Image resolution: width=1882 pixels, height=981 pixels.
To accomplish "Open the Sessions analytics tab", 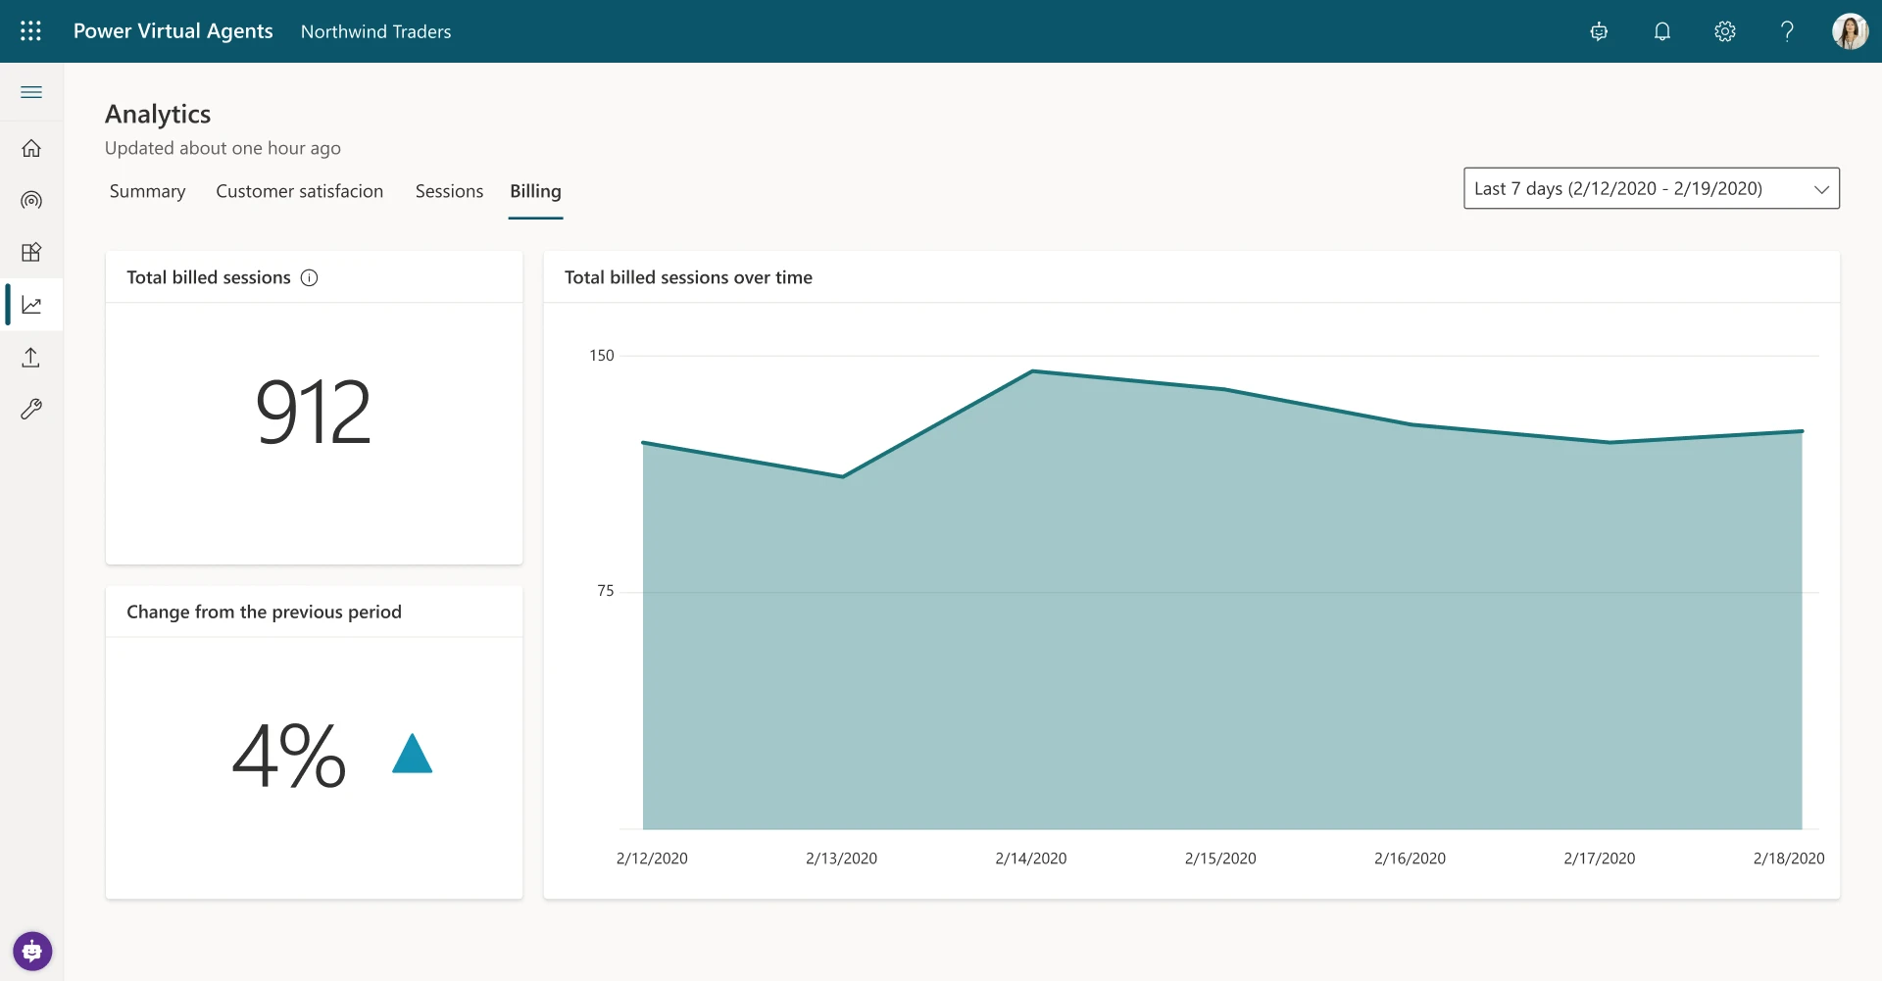I will click(x=449, y=191).
